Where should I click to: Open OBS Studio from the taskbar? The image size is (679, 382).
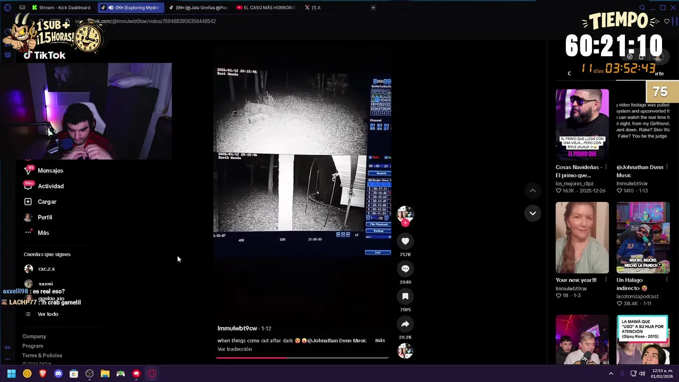(90, 374)
